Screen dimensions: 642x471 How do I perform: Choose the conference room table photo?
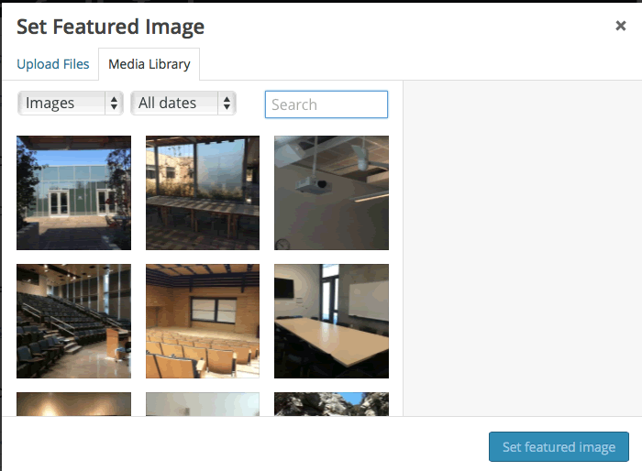tap(331, 321)
